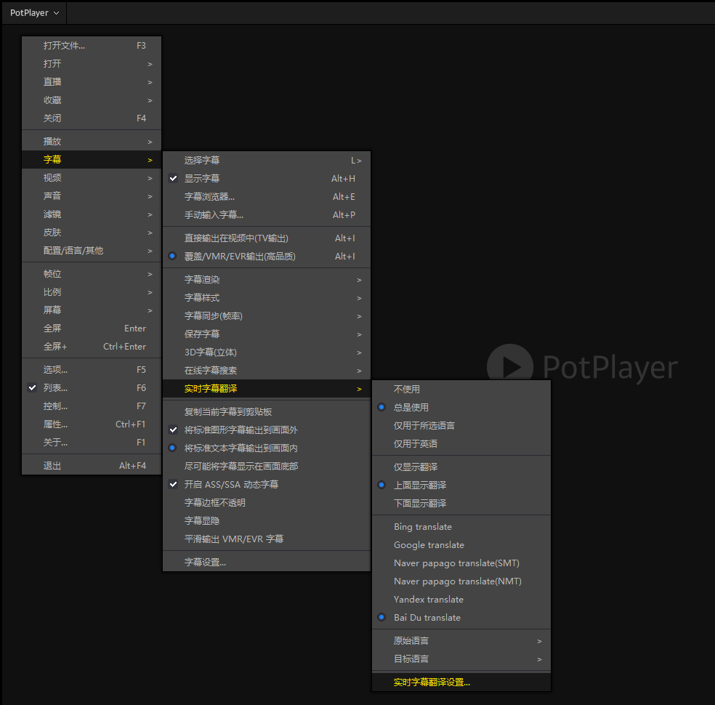The height and width of the screenshot is (705, 715).
Task: Expand 保存字幕 submenu
Action: point(266,334)
